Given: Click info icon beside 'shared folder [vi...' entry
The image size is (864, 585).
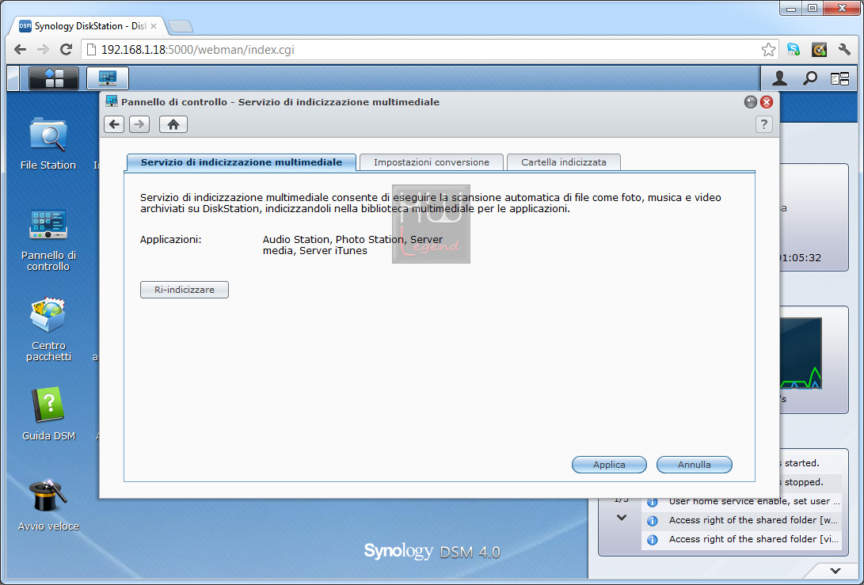Looking at the screenshot, I should coord(653,540).
